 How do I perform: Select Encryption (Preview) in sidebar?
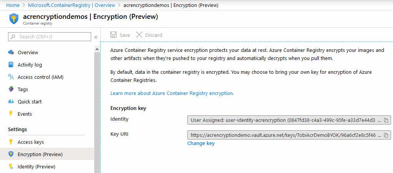point(40,154)
